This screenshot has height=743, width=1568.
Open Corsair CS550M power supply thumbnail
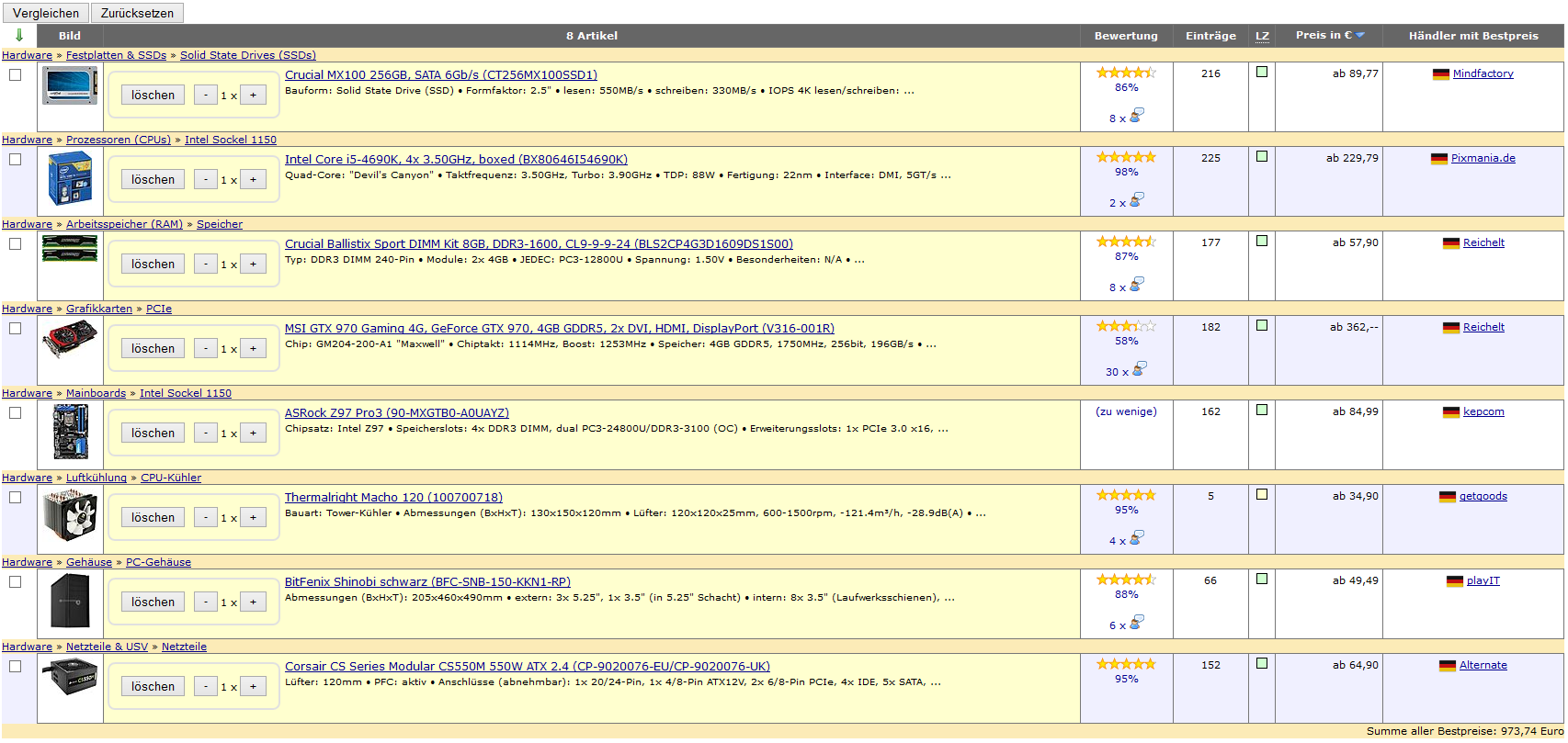(x=70, y=678)
